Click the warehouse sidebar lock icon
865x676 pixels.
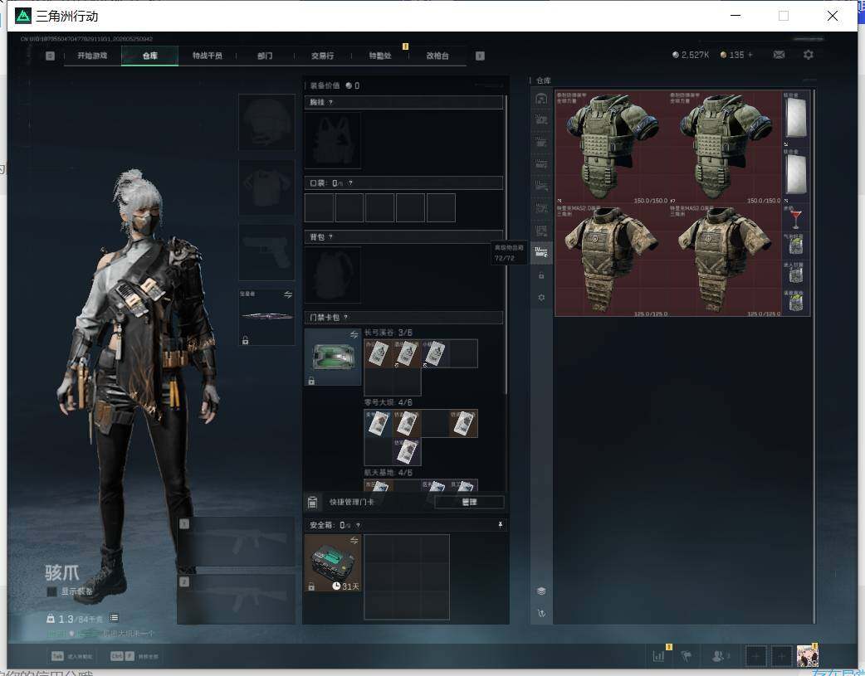[541, 275]
